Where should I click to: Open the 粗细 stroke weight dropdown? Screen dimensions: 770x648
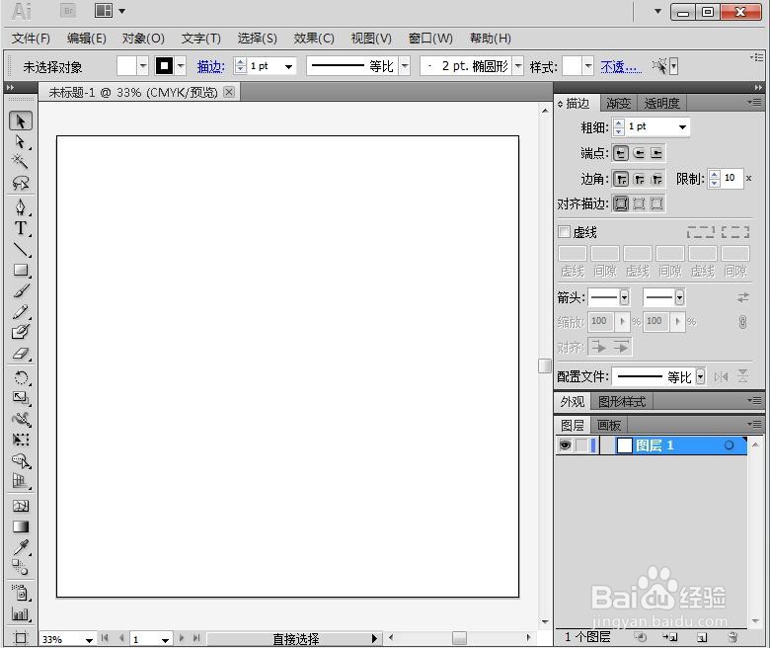[x=682, y=127]
